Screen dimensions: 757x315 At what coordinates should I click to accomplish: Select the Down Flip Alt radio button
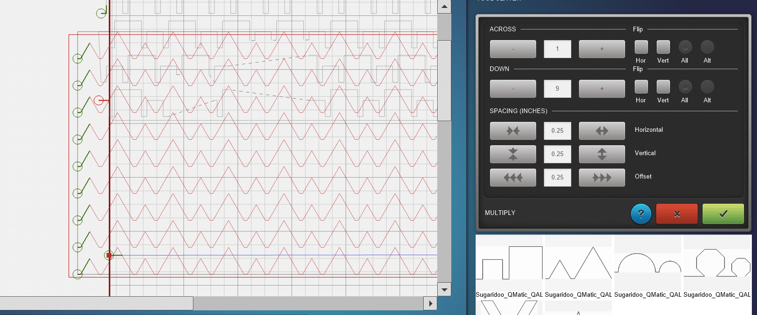(x=707, y=87)
